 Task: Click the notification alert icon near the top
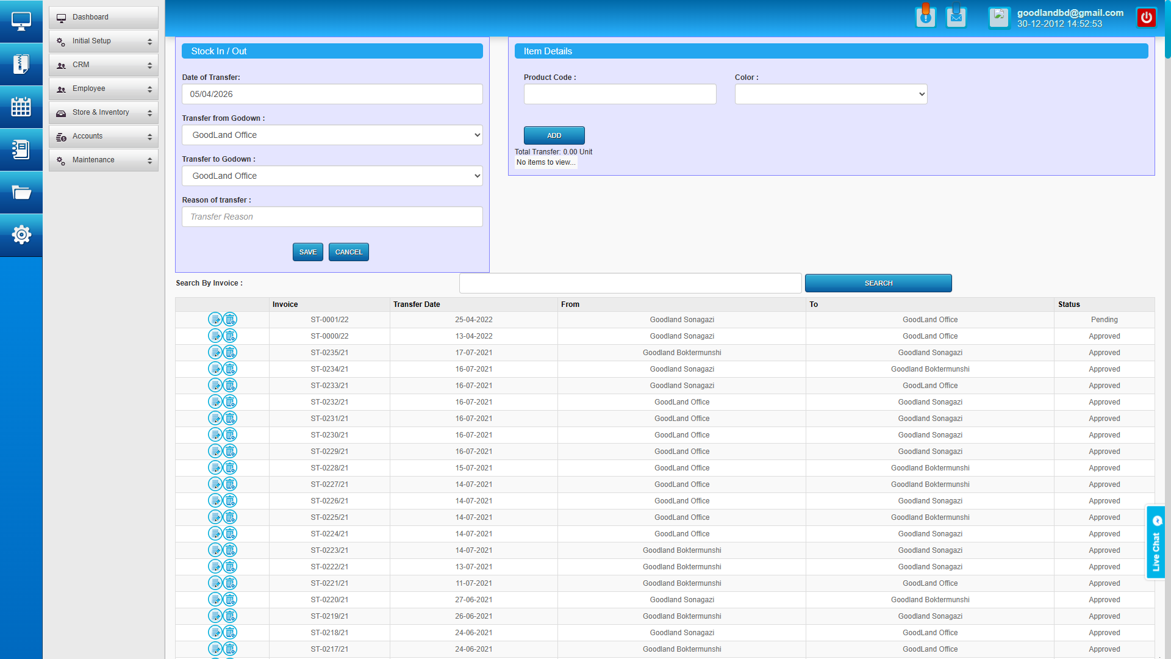[925, 16]
